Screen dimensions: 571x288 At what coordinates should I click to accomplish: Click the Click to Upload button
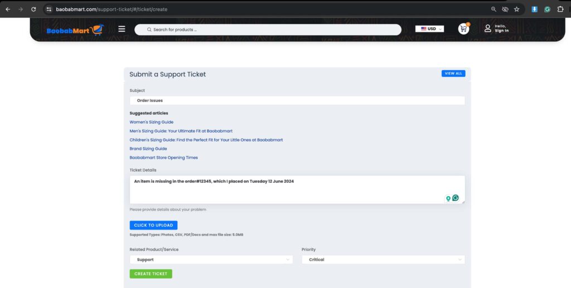153,226
